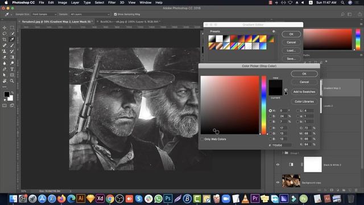Select the Blur tool

pyautogui.click(x=5, y=63)
